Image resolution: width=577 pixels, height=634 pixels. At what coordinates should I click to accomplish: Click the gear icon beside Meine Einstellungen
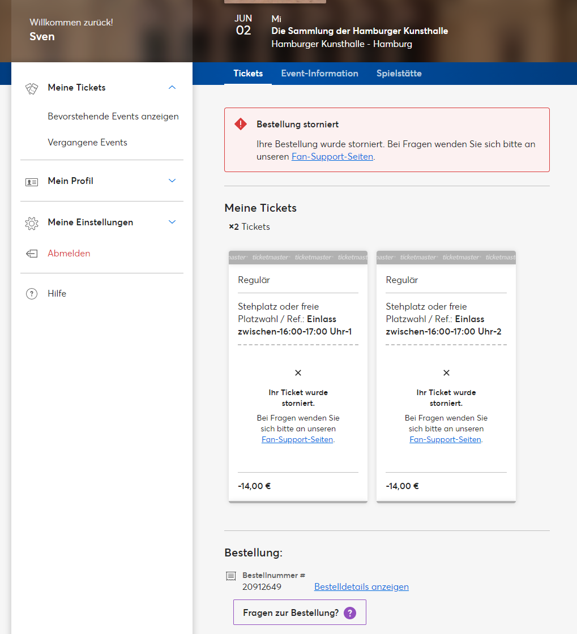(x=32, y=223)
